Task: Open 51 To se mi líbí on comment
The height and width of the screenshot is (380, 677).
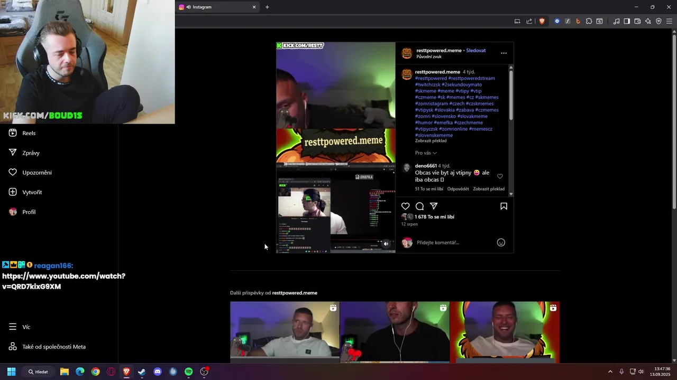Action: pos(429,189)
